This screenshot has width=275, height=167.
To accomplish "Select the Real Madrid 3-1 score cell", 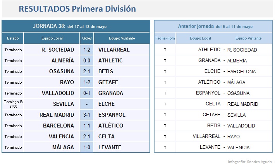I will [x=87, y=115].
